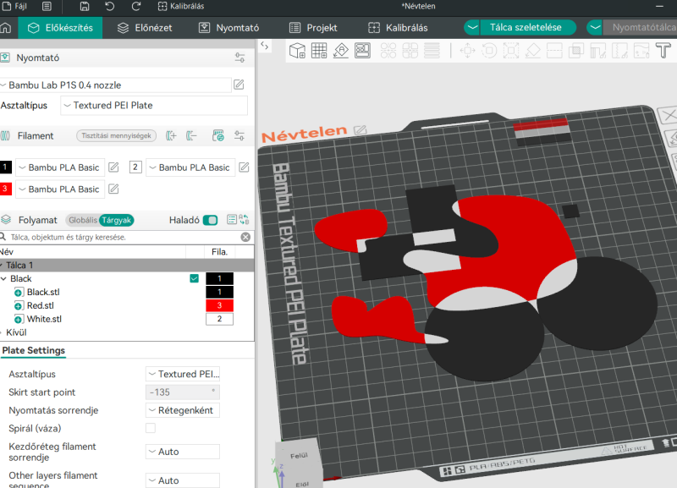677x488 pixels.
Task: Click the white filament 2 color swatch
Action: pos(135,167)
